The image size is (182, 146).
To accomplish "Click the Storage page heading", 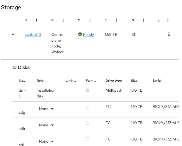I will tap(11, 7).
